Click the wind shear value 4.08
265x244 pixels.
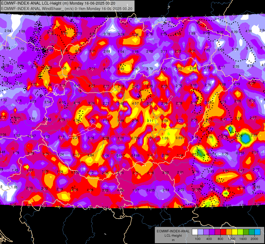[x=90, y=190]
